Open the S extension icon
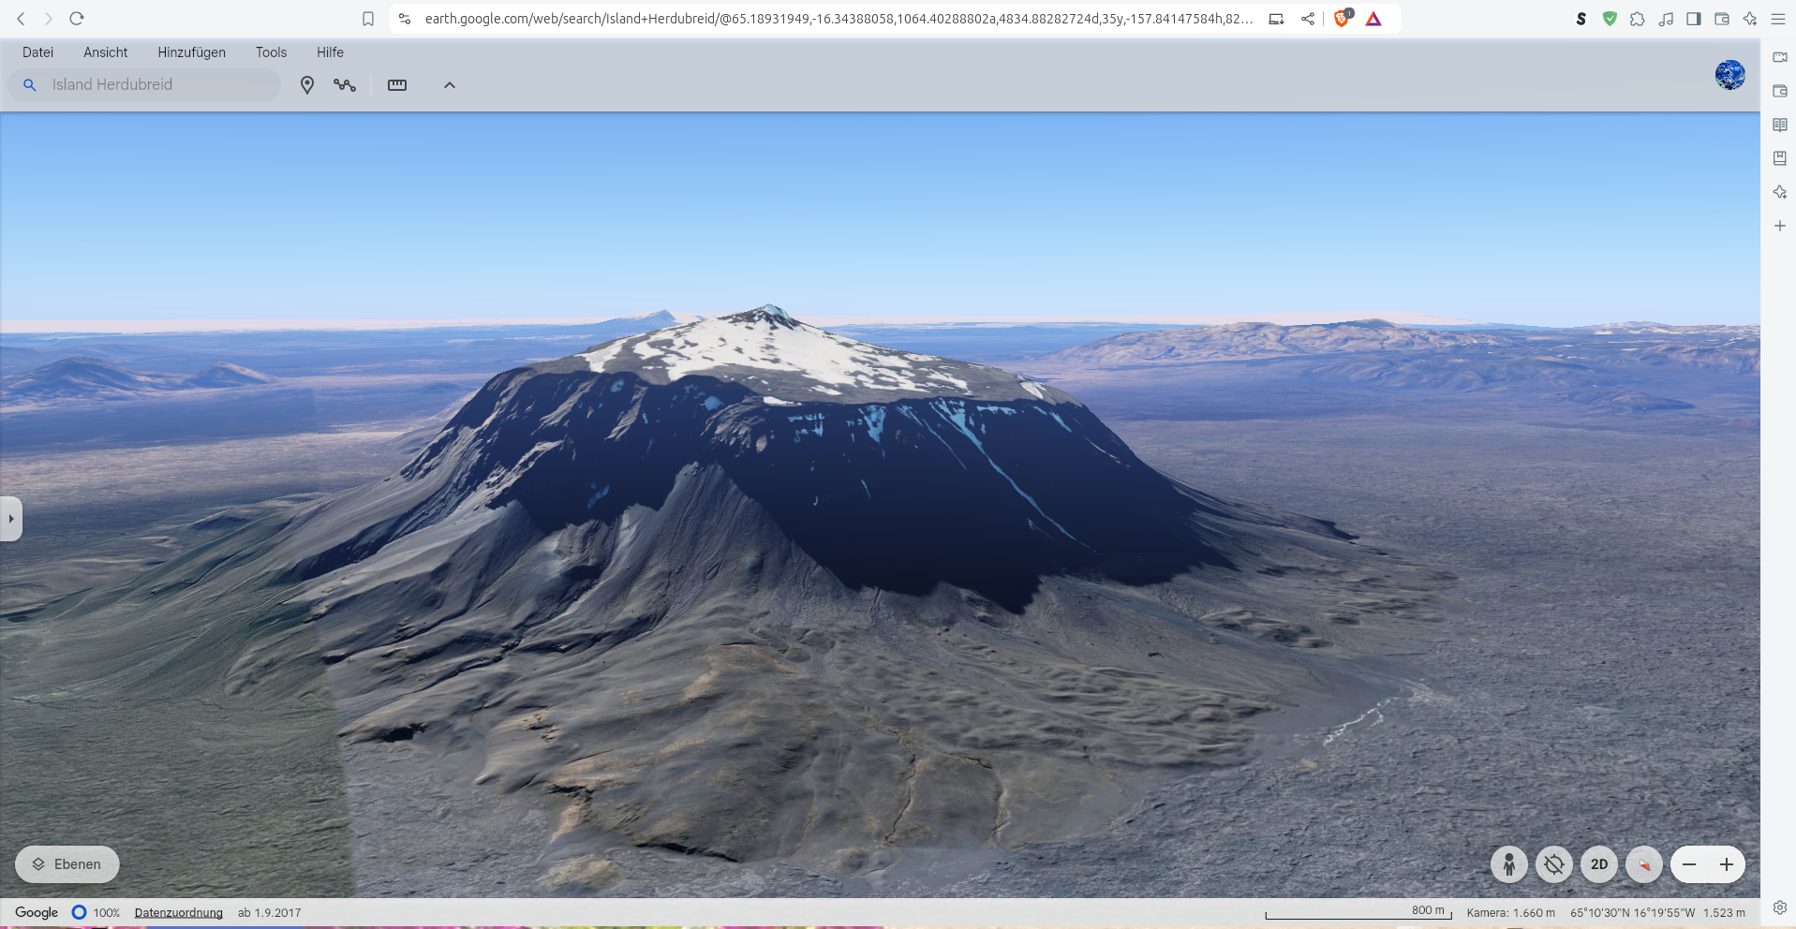Image resolution: width=1796 pixels, height=929 pixels. (x=1581, y=19)
